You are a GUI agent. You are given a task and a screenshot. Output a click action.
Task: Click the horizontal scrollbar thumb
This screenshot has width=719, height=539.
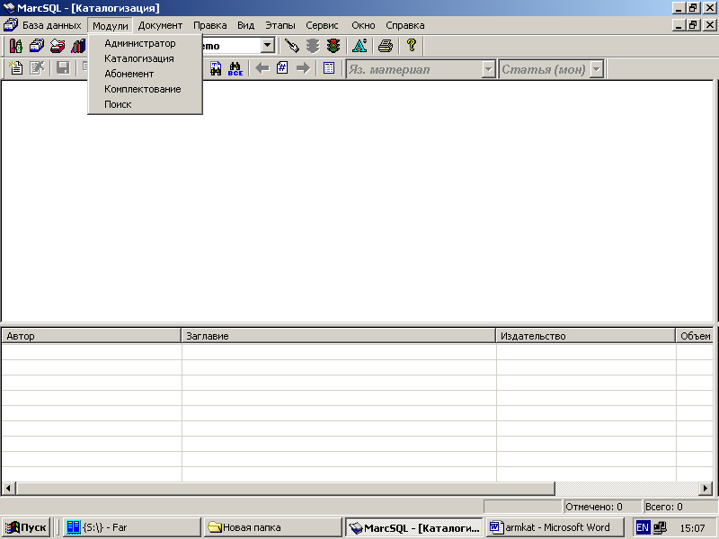[x=285, y=489]
